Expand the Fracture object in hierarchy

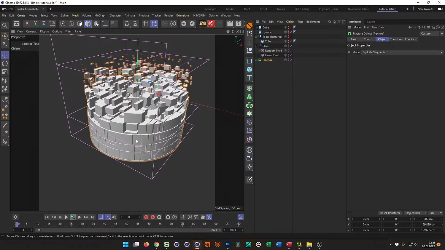point(256,60)
